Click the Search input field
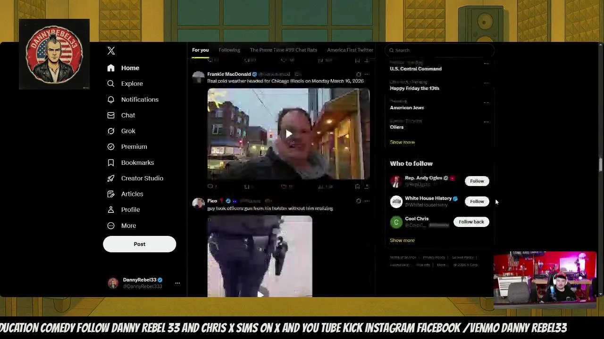The image size is (604, 339). [439, 50]
